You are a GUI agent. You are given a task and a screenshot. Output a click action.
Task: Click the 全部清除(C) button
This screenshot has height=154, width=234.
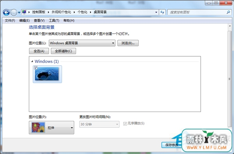(x=64, y=51)
